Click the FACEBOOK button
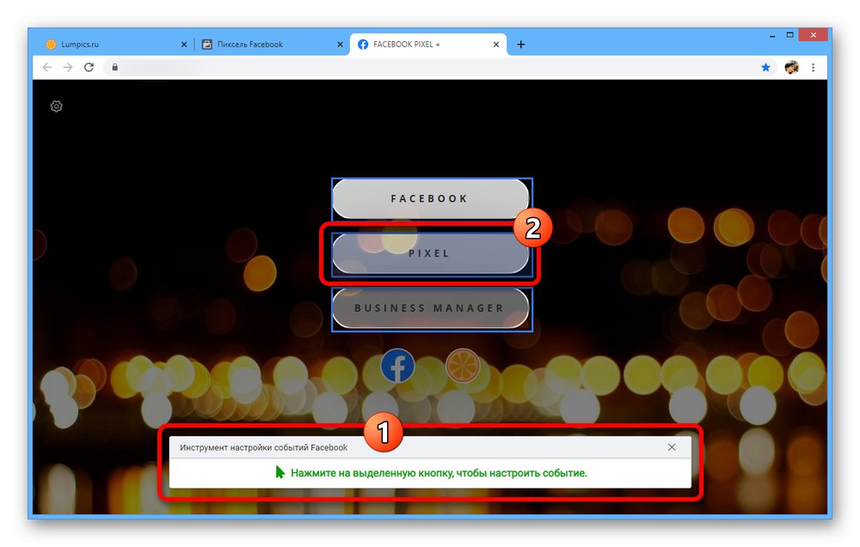The height and width of the screenshot is (547, 860). pos(430,198)
